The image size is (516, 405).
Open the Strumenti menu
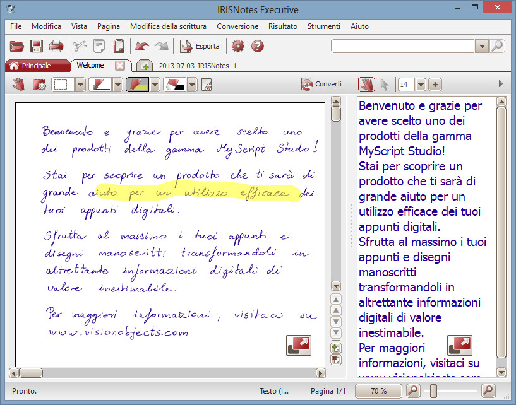coord(324,26)
